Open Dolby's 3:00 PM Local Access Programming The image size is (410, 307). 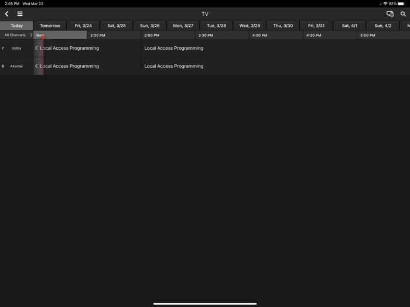click(x=276, y=48)
